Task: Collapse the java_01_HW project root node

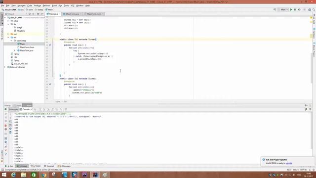Action: [x=5, y=18]
